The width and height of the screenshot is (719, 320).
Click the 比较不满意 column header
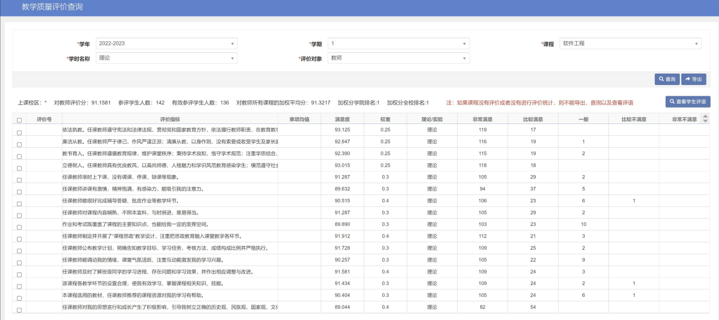click(634, 120)
